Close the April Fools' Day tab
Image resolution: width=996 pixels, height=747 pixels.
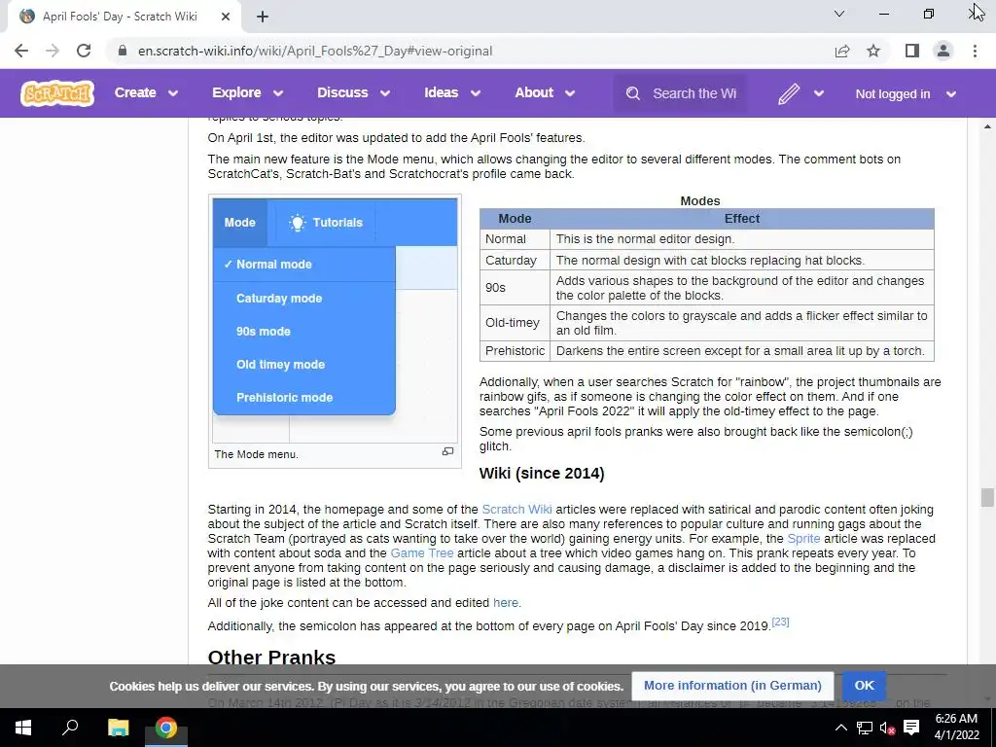coord(226,17)
